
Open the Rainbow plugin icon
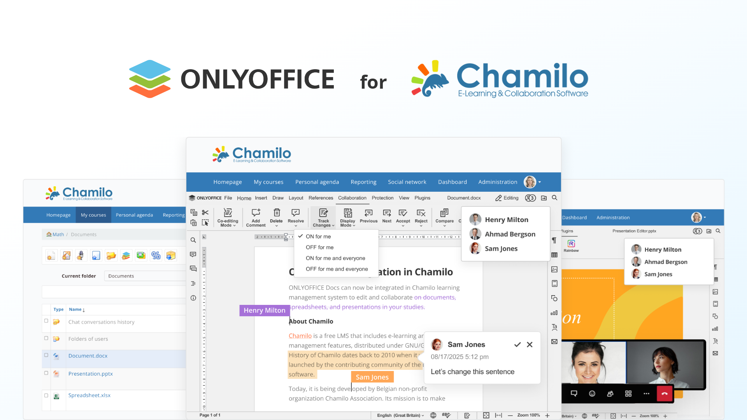point(571,244)
